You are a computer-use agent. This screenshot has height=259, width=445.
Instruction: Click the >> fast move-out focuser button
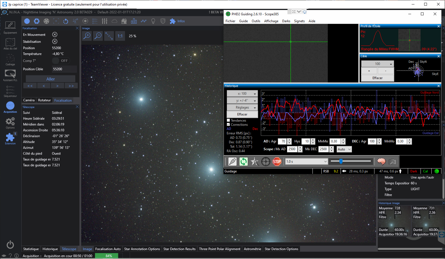pos(71,86)
